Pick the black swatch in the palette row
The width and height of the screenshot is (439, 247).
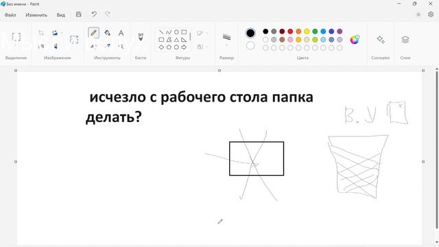(265, 32)
